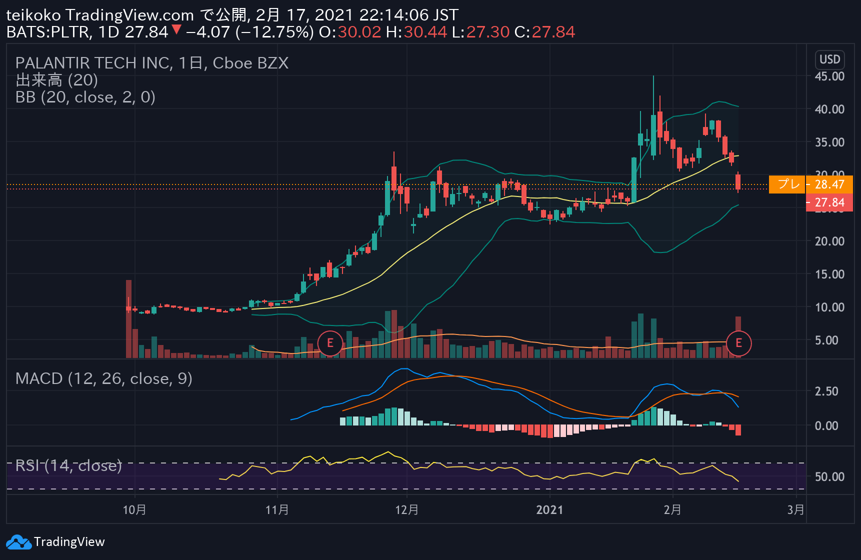The image size is (861, 560).
Task: Click the RSI 50.00 axis label
Action: pos(829,477)
